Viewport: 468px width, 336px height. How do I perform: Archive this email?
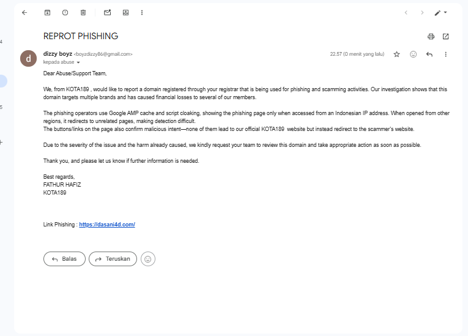pos(47,12)
